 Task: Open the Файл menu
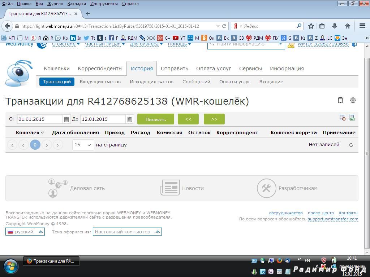tap(7, 4)
